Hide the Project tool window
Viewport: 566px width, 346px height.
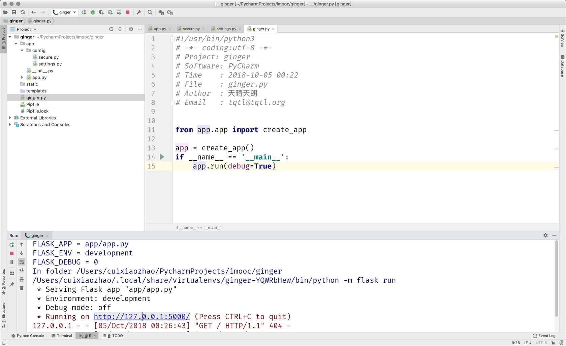click(x=140, y=29)
